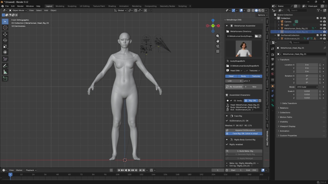Click the Append GUIArmature button
Screen dimensions: 328x184
point(244,130)
